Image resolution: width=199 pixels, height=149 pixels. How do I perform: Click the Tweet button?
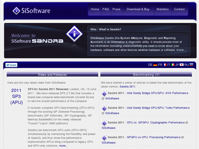pyautogui.click(x=11, y=65)
